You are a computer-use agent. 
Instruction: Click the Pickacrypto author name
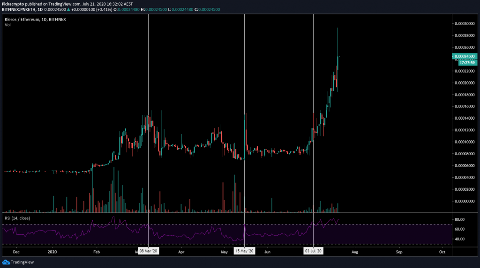pos(14,4)
